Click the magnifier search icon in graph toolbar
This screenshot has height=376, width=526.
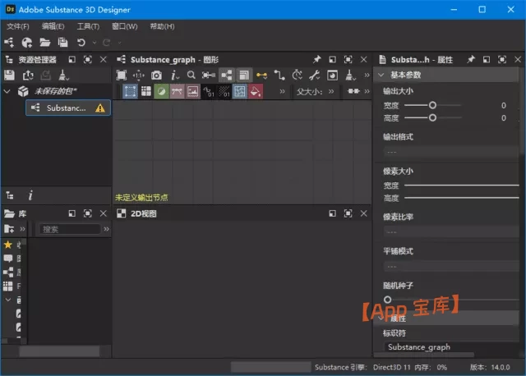tap(191, 76)
